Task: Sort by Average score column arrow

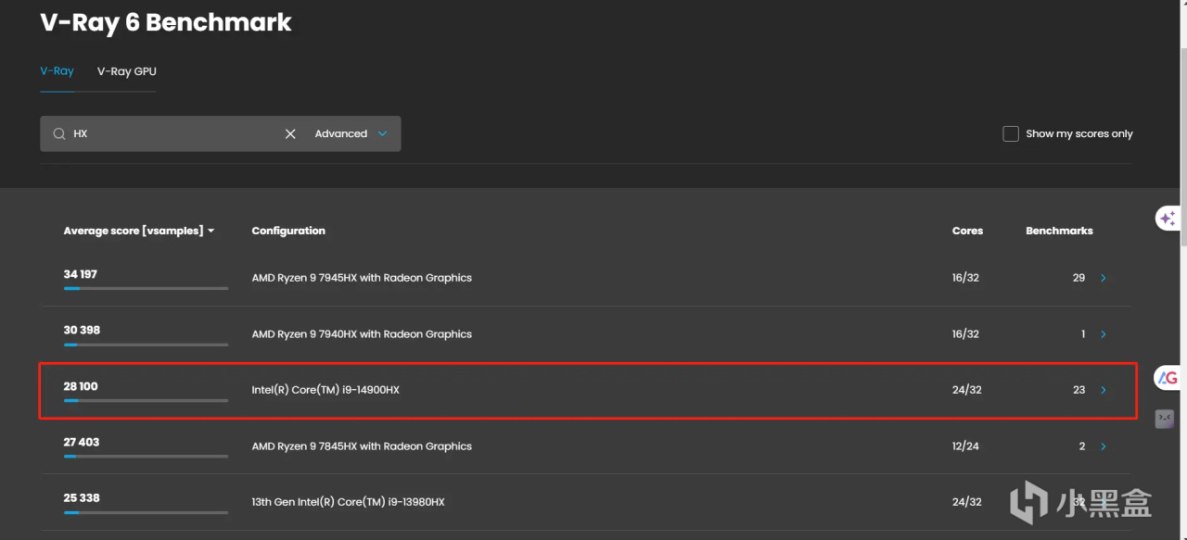Action: tap(211, 231)
